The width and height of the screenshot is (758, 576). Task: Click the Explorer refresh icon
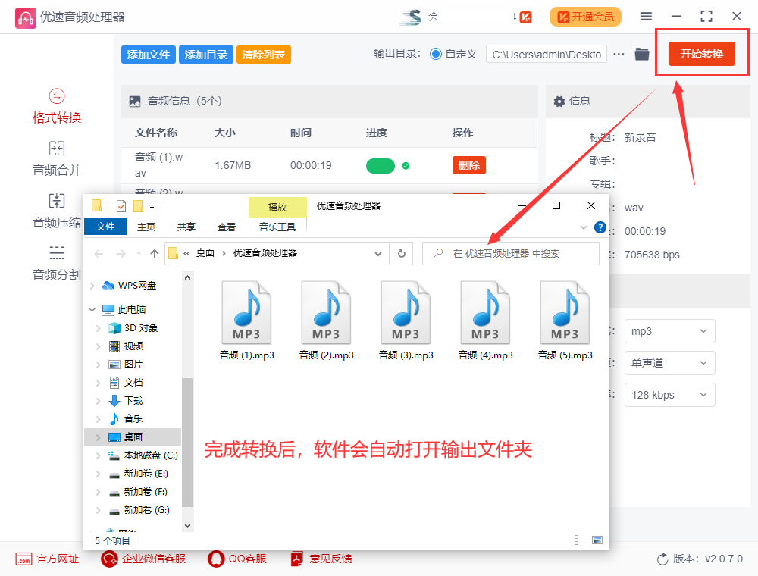pyautogui.click(x=401, y=253)
